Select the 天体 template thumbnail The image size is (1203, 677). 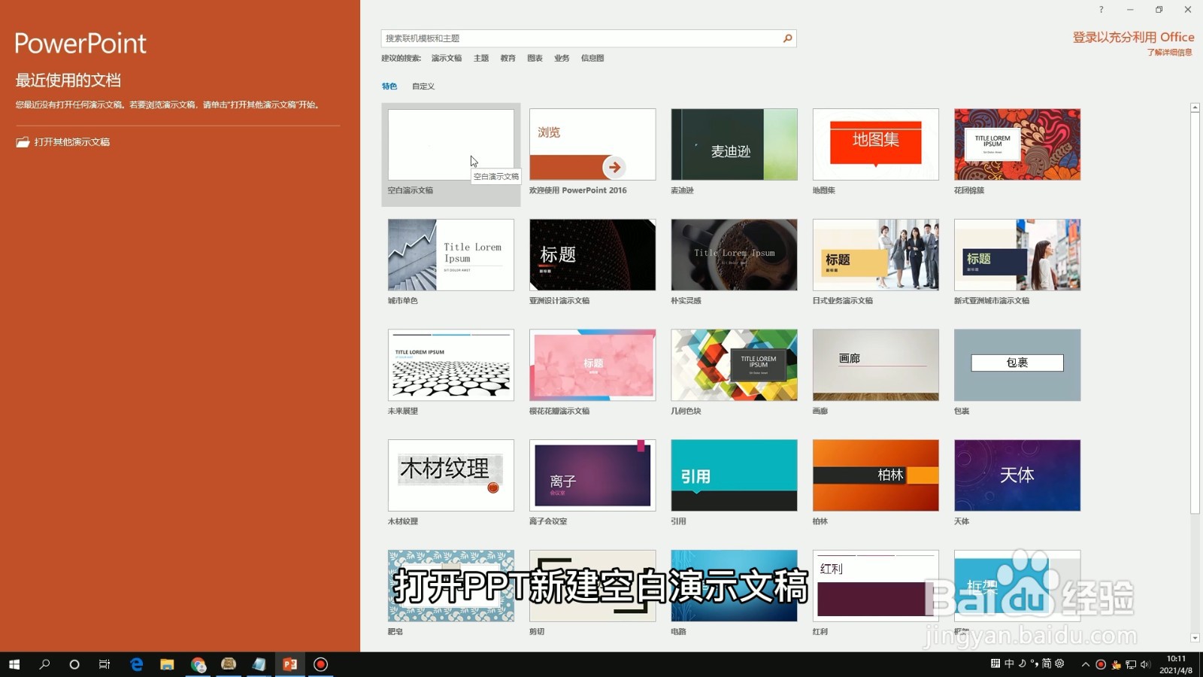pos(1017,475)
